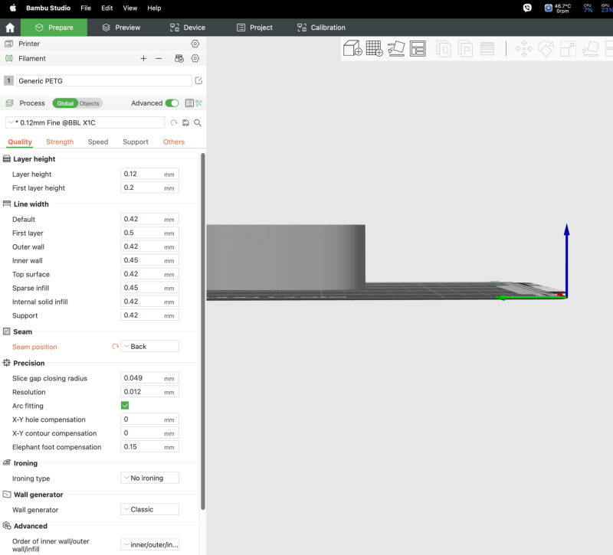Image resolution: width=613 pixels, height=555 pixels.
Task: Click compare presets icon next to Advanced
Action: [x=199, y=103]
